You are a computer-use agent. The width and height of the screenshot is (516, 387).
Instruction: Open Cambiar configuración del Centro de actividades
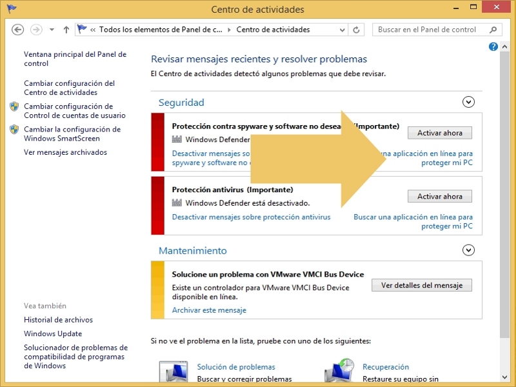click(x=69, y=88)
